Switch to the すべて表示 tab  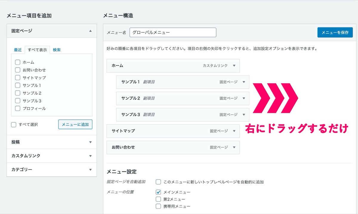[37, 50]
